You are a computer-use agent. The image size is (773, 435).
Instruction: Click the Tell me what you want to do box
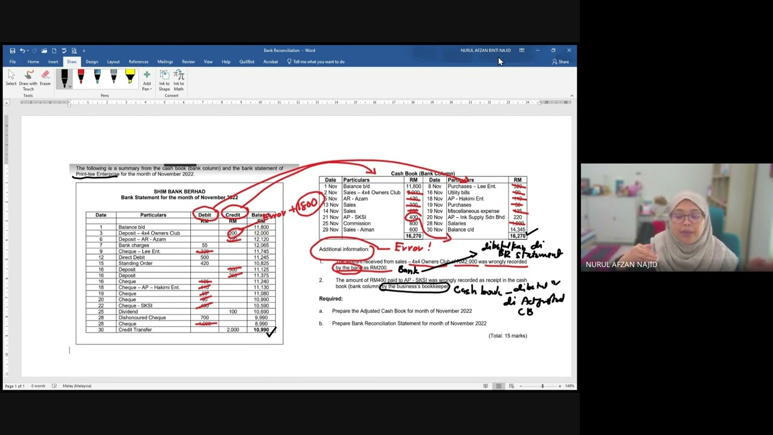tap(316, 62)
